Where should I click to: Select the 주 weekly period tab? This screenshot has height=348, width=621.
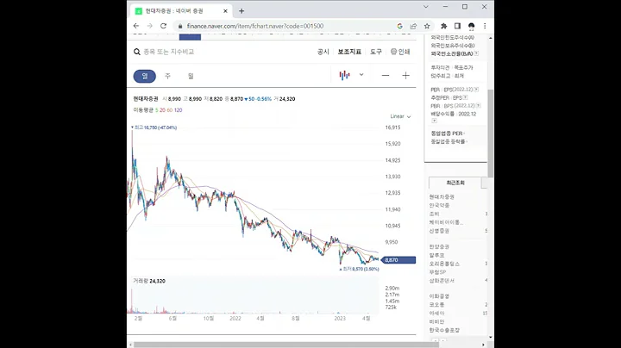[x=167, y=76]
